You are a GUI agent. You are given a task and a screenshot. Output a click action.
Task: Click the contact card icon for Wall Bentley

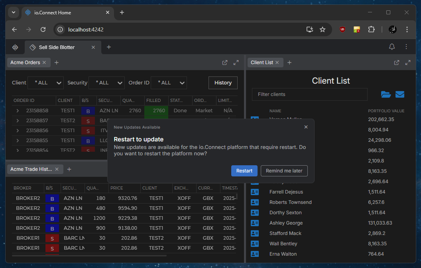pos(254,244)
